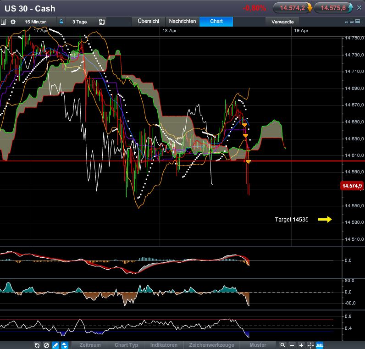
Task: Toggle the crosshair cursor icon
Action: (x=310, y=345)
